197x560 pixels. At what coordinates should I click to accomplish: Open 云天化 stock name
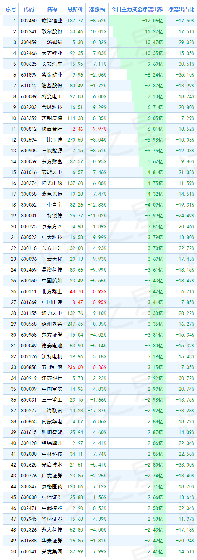55,259
